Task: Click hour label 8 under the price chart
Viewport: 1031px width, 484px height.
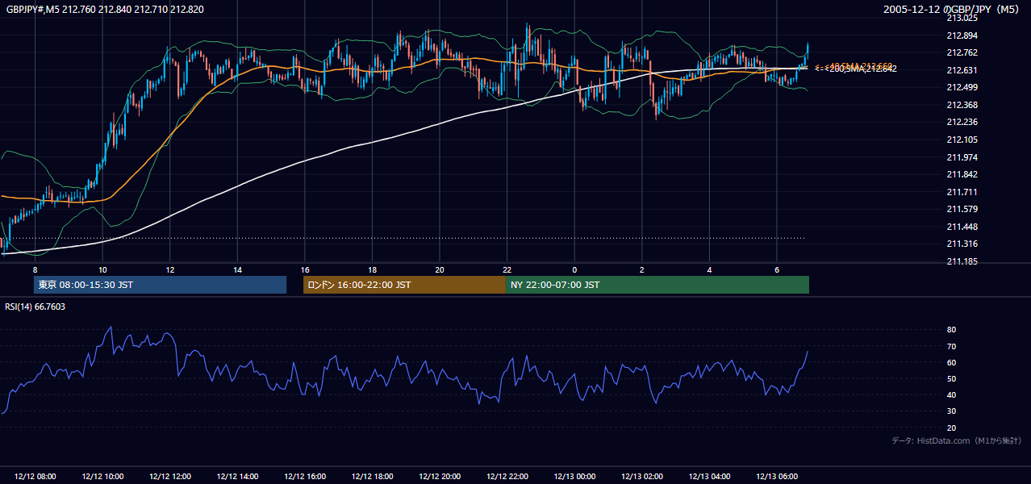Action: pyautogui.click(x=35, y=269)
